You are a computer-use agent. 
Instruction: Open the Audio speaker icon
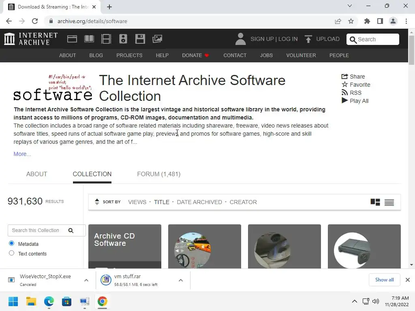click(123, 39)
